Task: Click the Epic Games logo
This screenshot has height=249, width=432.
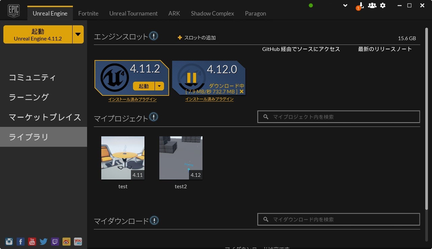Action: click(14, 11)
